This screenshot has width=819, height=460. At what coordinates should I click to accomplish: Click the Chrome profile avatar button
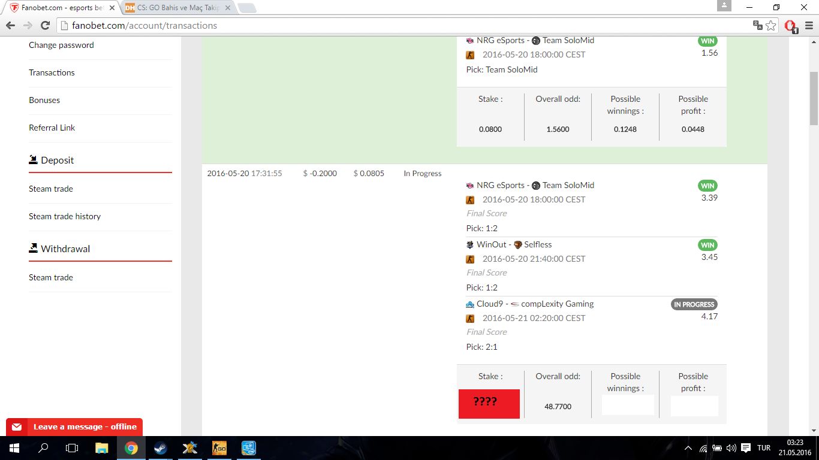point(724,5)
